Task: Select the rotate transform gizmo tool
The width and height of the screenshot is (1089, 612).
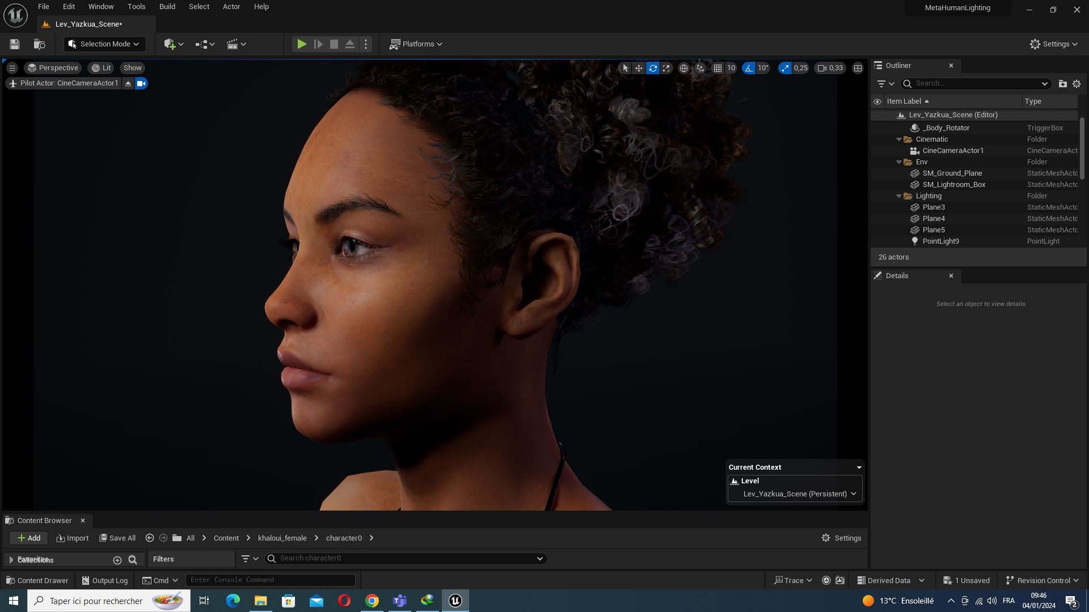Action: pyautogui.click(x=653, y=68)
